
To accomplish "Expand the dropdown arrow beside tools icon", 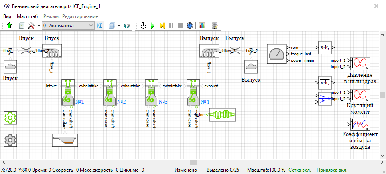I will coord(39,26).
